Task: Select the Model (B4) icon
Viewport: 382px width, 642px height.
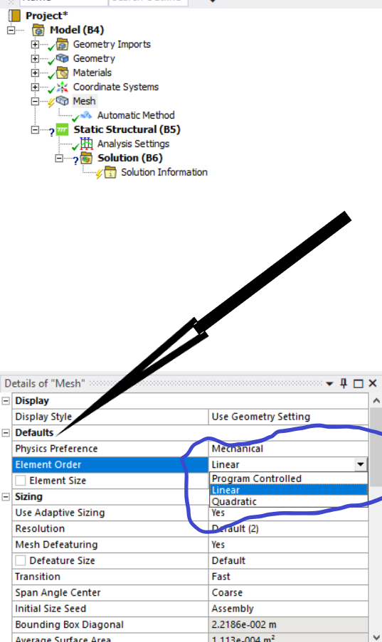Action: pyautogui.click(x=38, y=30)
